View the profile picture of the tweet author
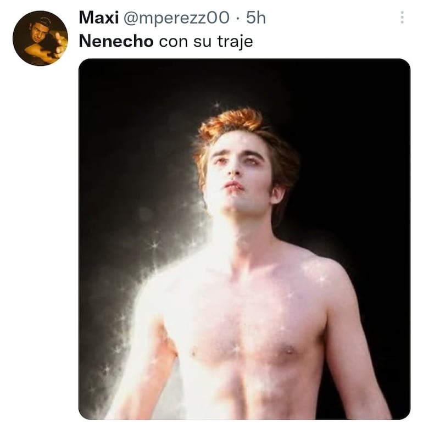The height and width of the screenshot is (423, 423). pyautogui.click(x=40, y=38)
